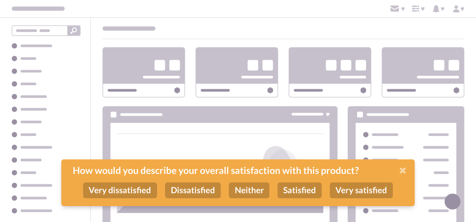This screenshot has height=222, width=476.
Task: Select the first item in the left sidebar
Action: click(x=32, y=46)
